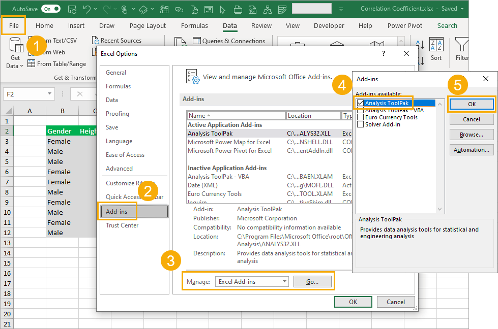Image resolution: width=498 pixels, height=329 pixels.
Task: Click the Go... button next to Manage
Action: coord(312,281)
